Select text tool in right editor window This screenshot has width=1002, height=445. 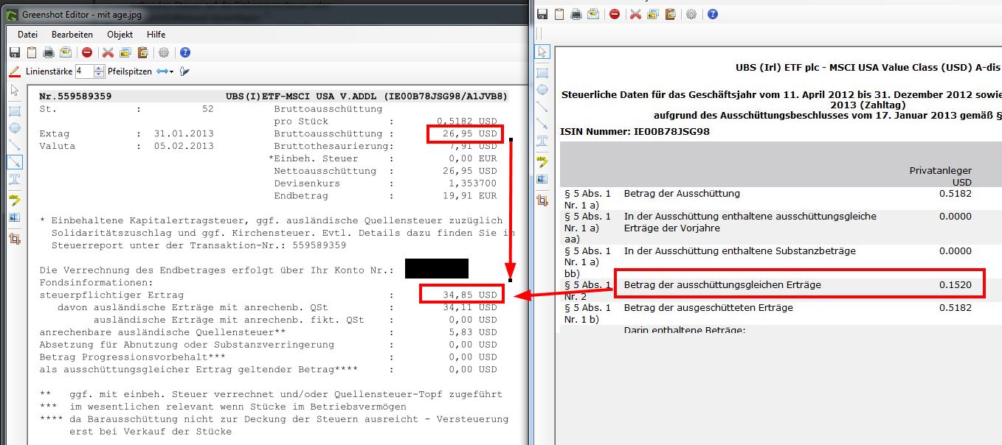coord(542,141)
